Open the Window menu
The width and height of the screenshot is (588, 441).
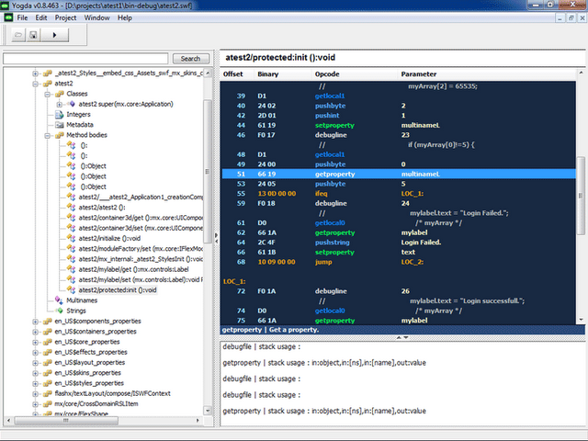pyautogui.click(x=95, y=17)
